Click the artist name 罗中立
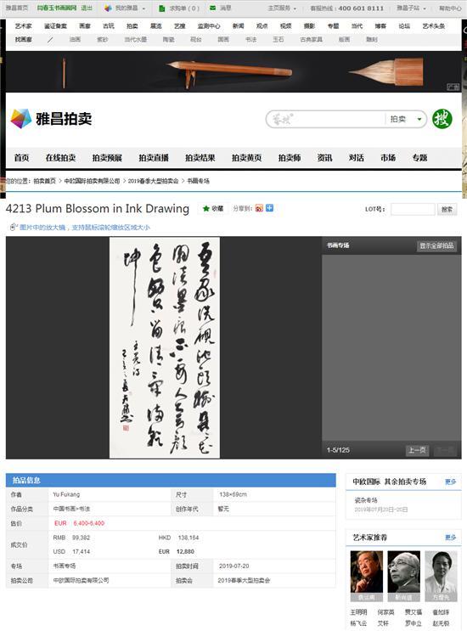Viewport: 467px width, 631px height. click(414, 623)
